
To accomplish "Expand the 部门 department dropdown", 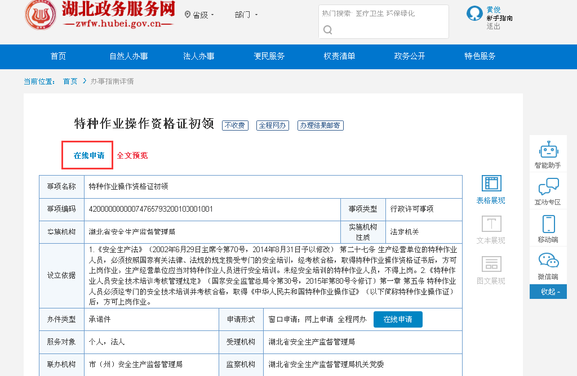I will [246, 15].
